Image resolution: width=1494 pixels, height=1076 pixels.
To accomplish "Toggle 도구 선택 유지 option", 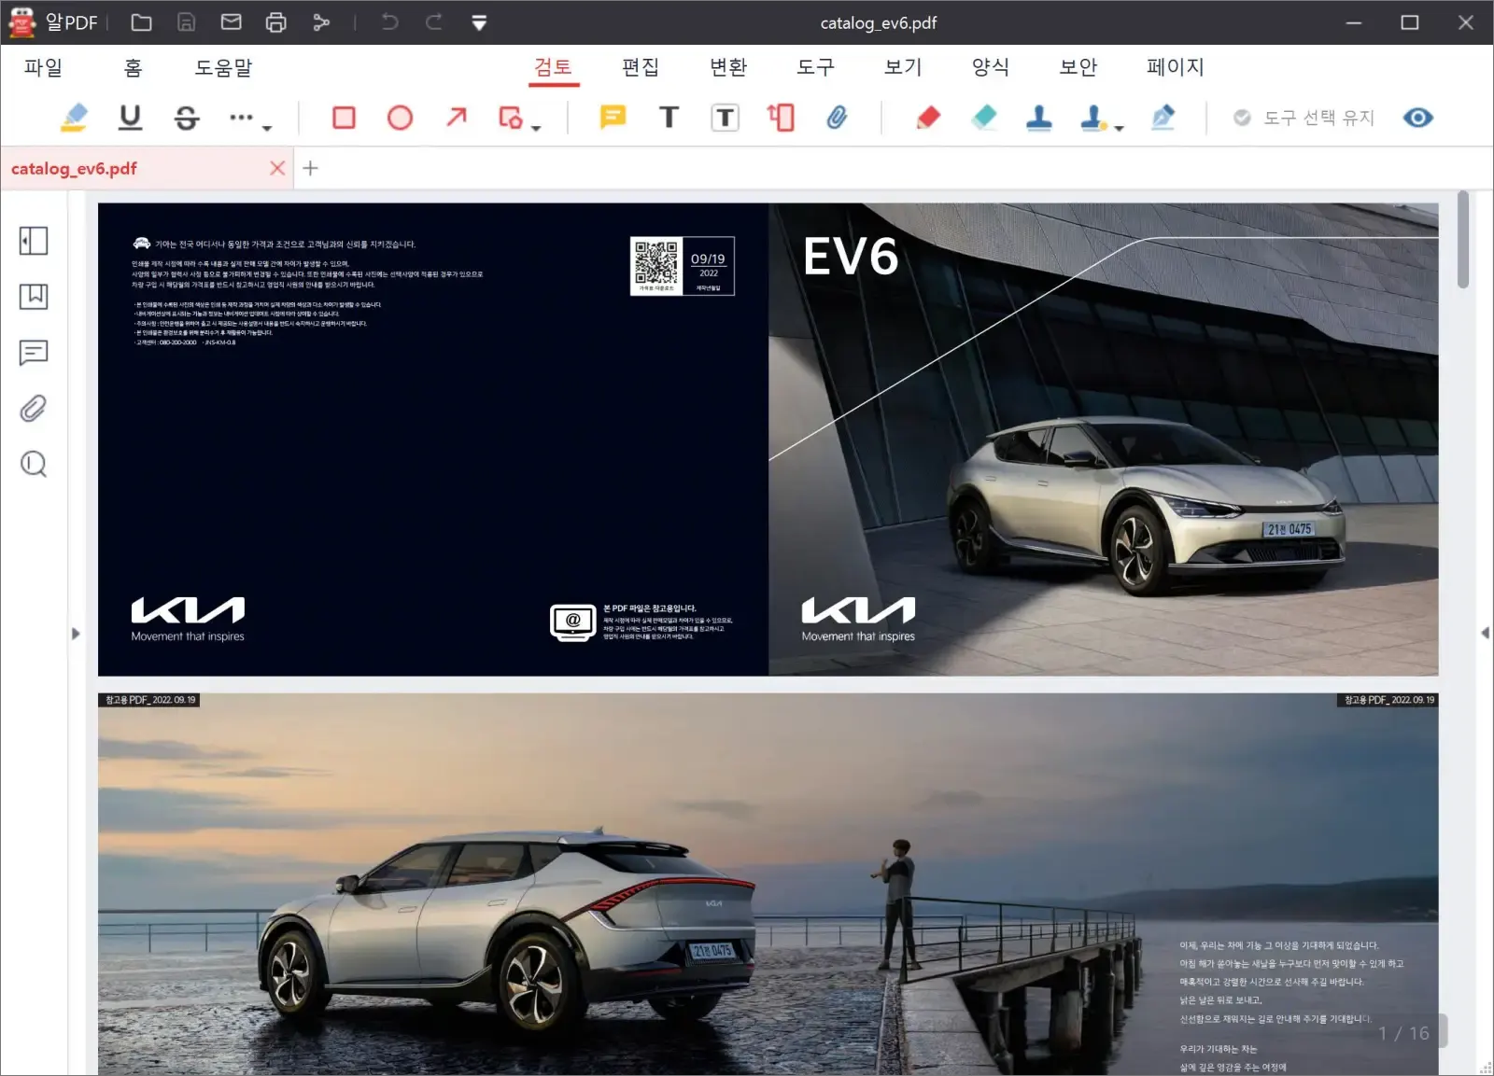I will (1304, 118).
